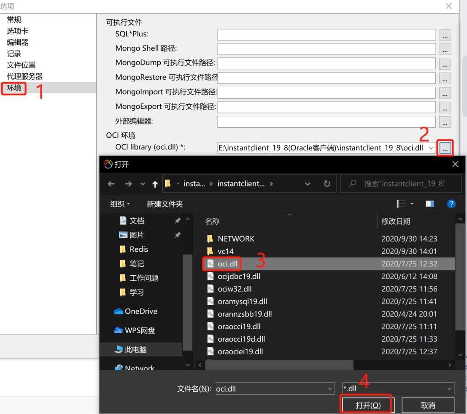Browse for OCI library oci.dll
The image size is (467, 414).
(445, 148)
